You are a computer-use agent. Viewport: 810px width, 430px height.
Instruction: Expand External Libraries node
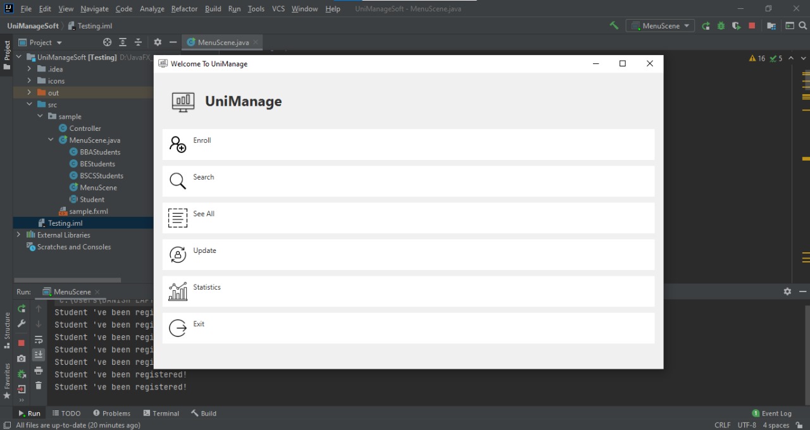[18, 235]
